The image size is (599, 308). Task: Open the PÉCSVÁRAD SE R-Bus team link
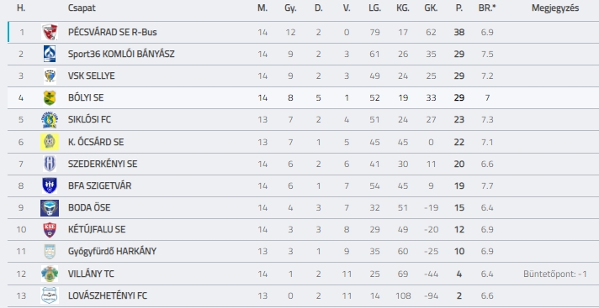coord(113,32)
